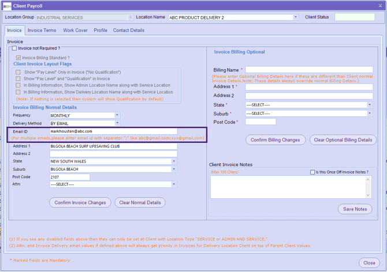Click the Billing Name input field

pyautogui.click(x=309, y=70)
